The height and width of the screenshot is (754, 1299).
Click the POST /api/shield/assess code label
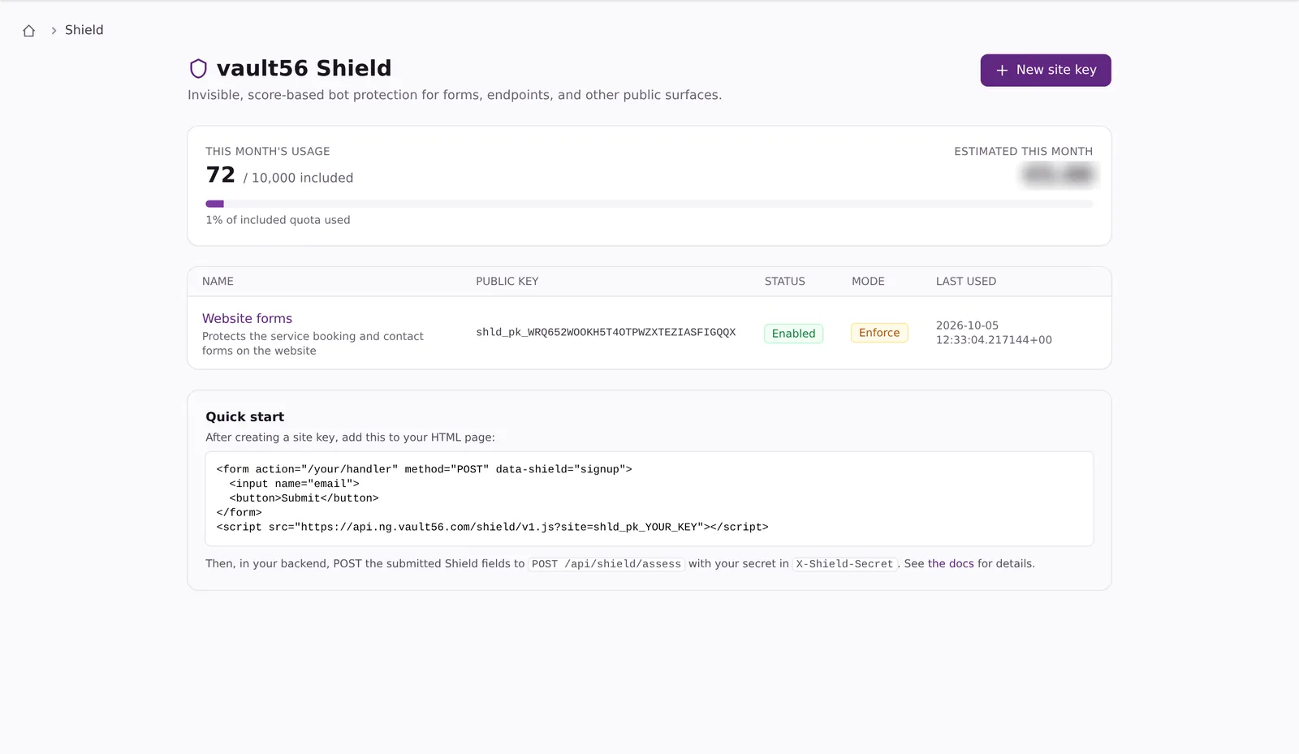tap(606, 564)
